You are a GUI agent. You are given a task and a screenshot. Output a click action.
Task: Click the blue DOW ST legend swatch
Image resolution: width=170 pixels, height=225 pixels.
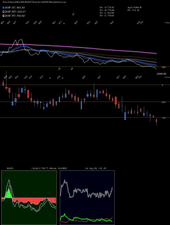4,7
